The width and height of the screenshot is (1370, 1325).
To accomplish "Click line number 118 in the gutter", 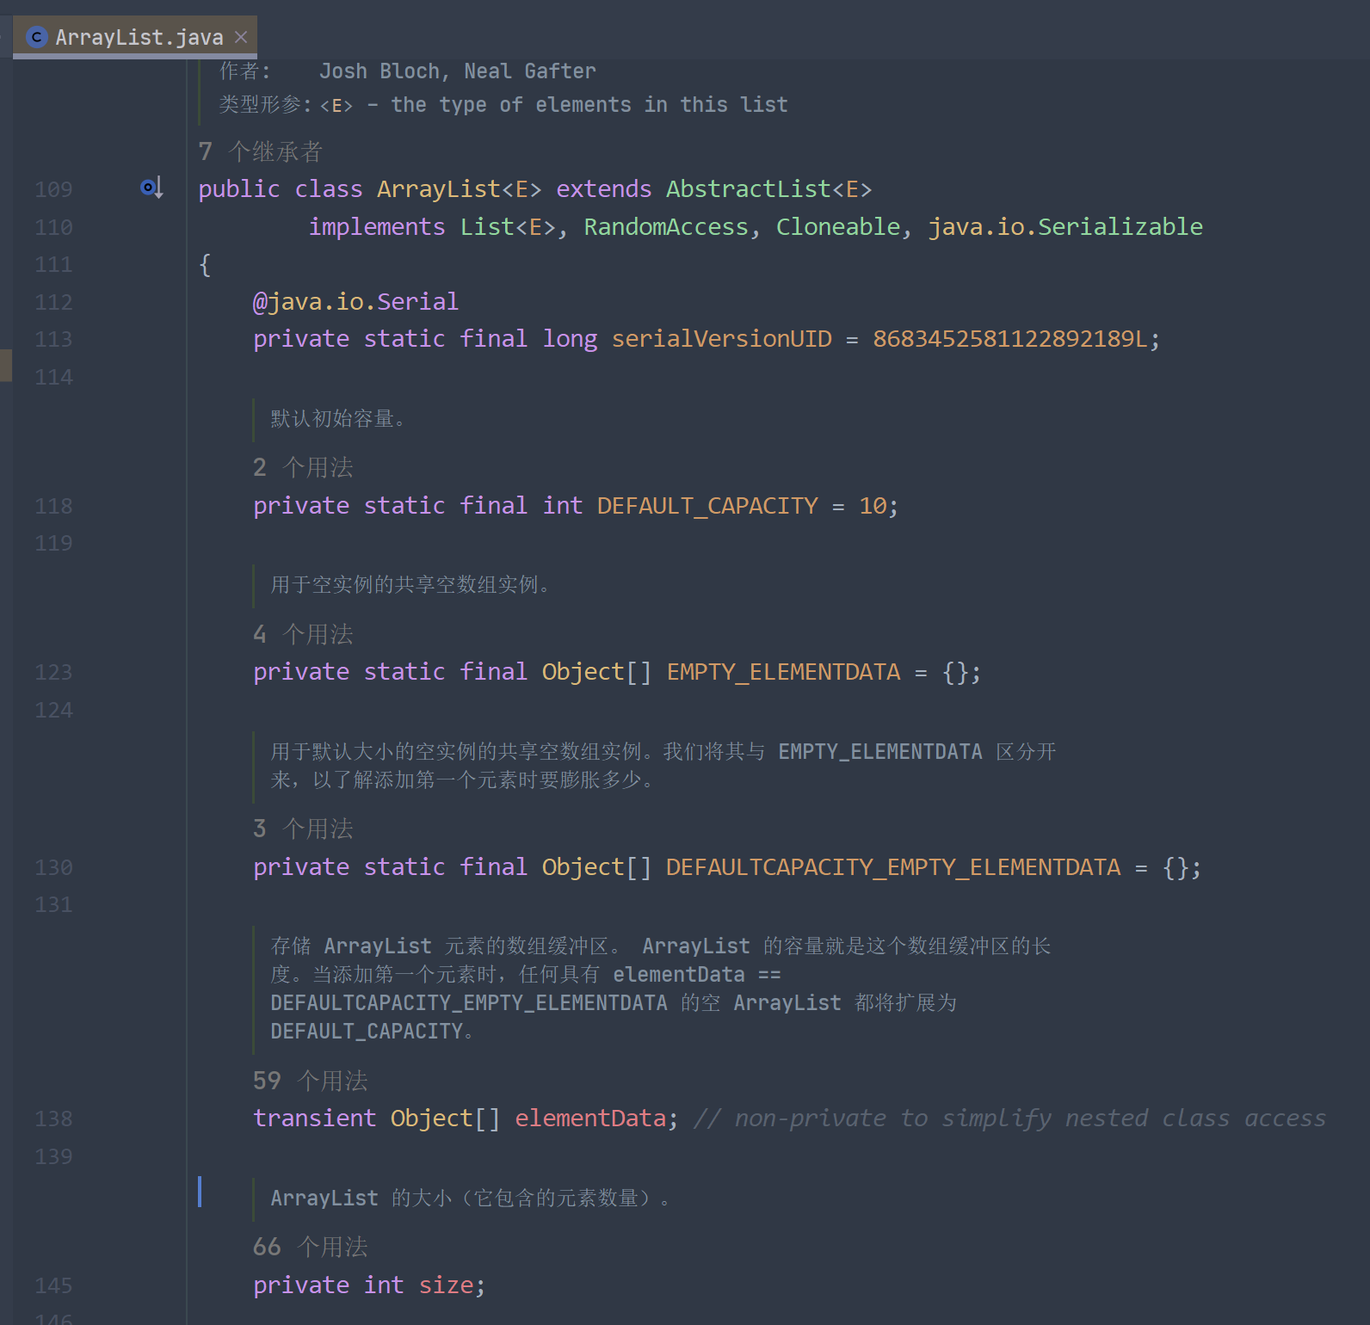I will (53, 506).
